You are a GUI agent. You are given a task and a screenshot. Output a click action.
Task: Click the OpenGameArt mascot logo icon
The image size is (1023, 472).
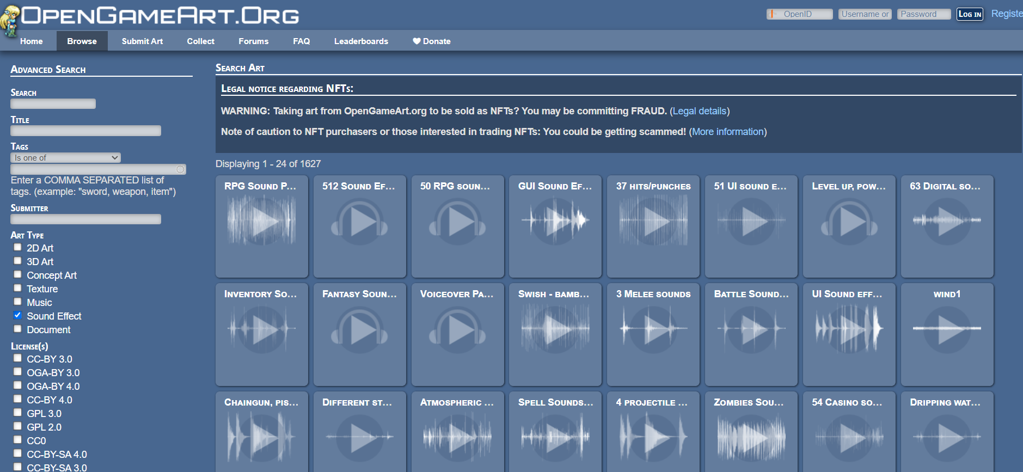click(x=10, y=21)
